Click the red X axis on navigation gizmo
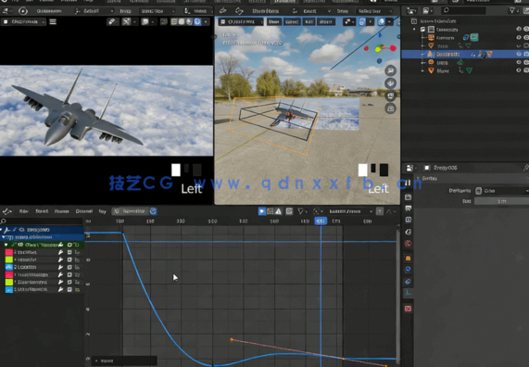Image resolution: width=529 pixels, height=367 pixels. tap(393, 48)
